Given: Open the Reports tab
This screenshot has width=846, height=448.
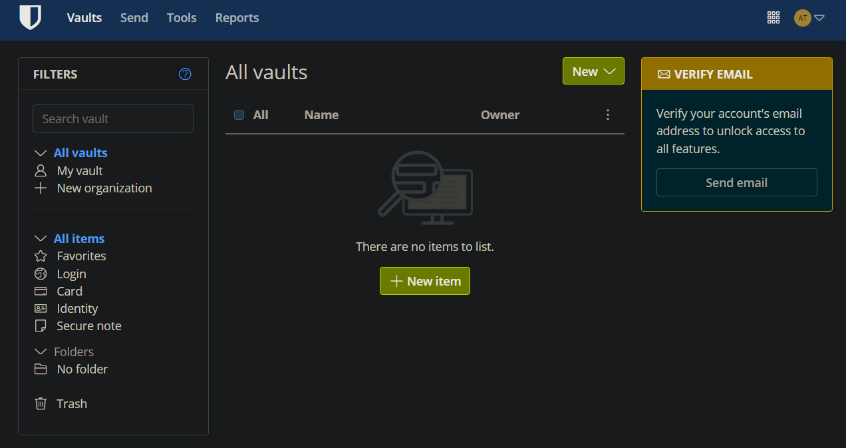Looking at the screenshot, I should [x=237, y=18].
